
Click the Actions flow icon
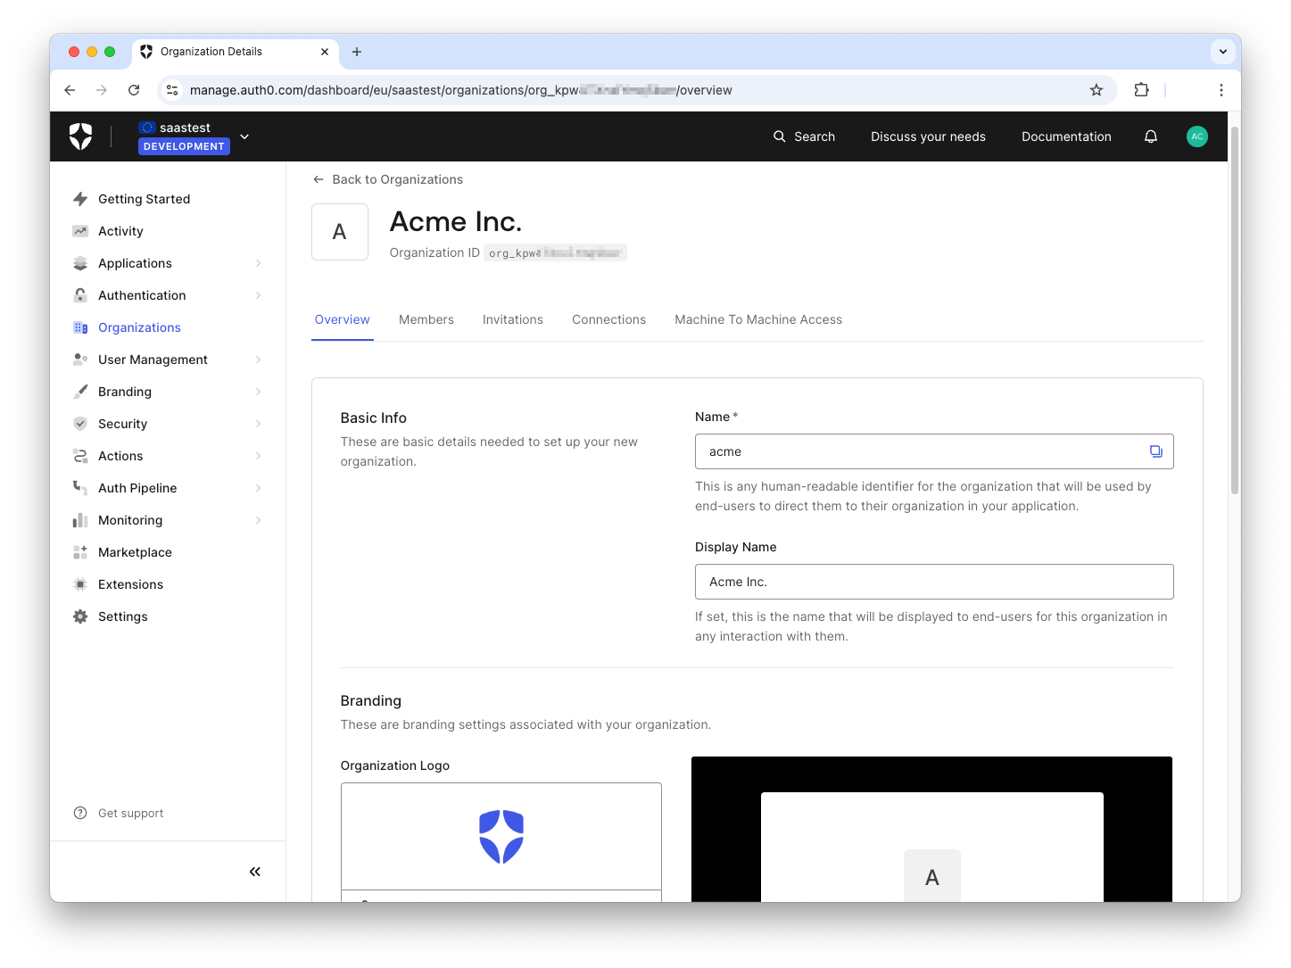coord(80,456)
